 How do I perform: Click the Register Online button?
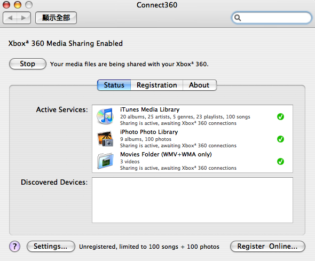pos(267,247)
